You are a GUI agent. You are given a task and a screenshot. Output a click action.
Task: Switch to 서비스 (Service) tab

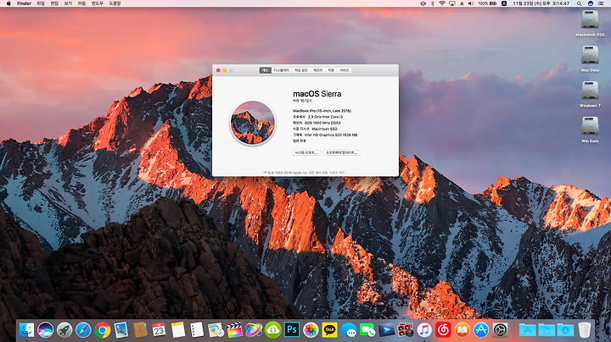[x=344, y=70]
